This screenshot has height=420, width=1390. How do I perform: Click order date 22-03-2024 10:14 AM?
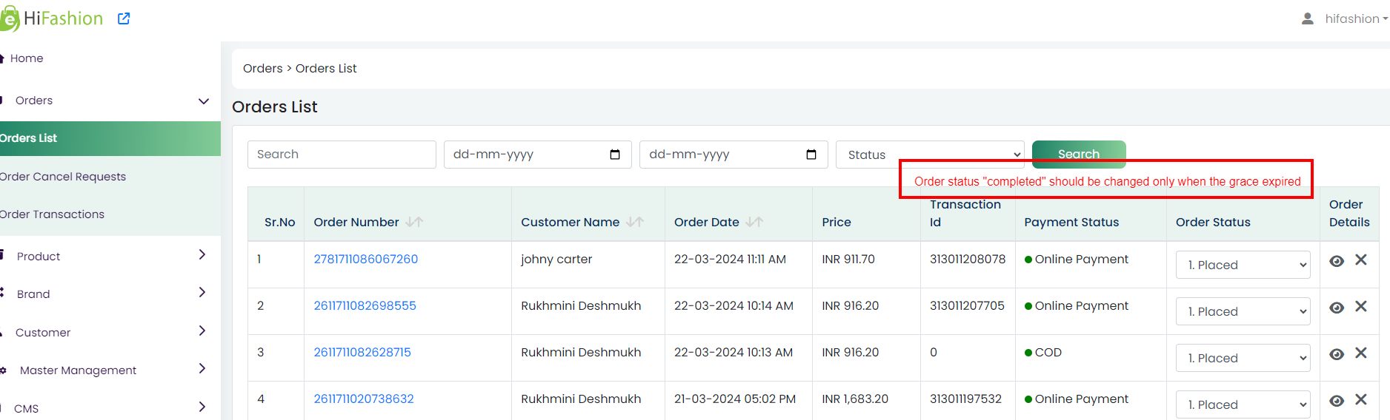pyautogui.click(x=734, y=306)
